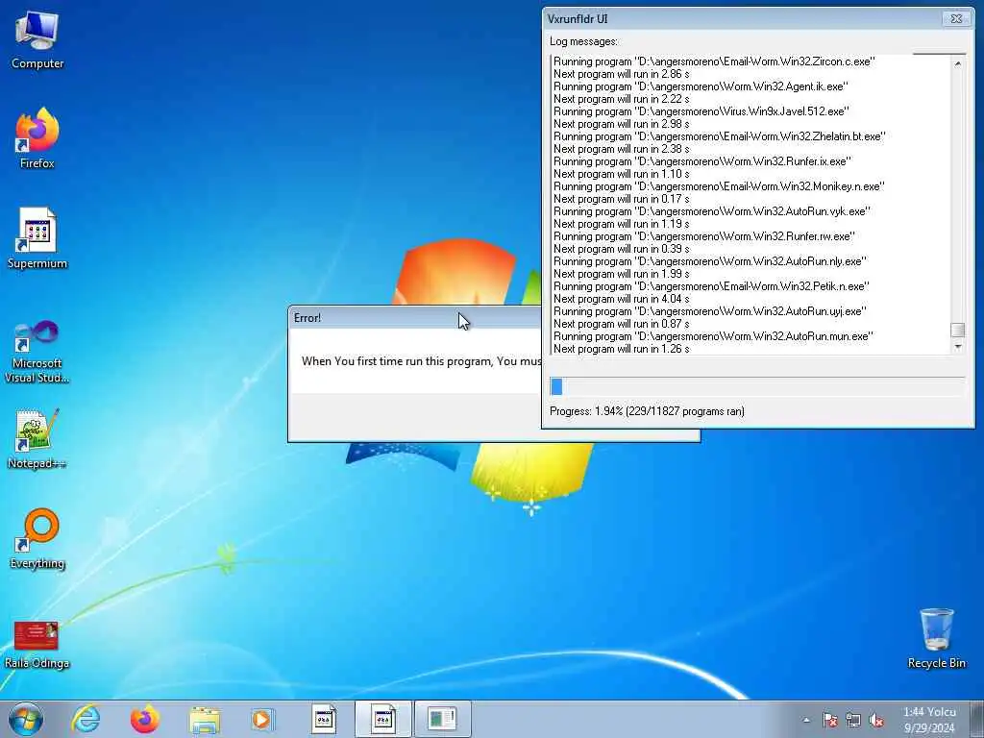Click the 'Log messages:' label
Viewport: 984px width, 738px height.
pyautogui.click(x=583, y=41)
